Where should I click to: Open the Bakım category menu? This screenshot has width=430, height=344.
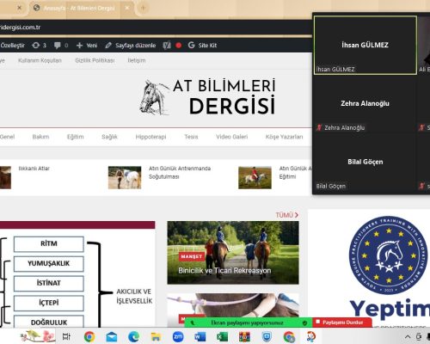click(x=40, y=137)
